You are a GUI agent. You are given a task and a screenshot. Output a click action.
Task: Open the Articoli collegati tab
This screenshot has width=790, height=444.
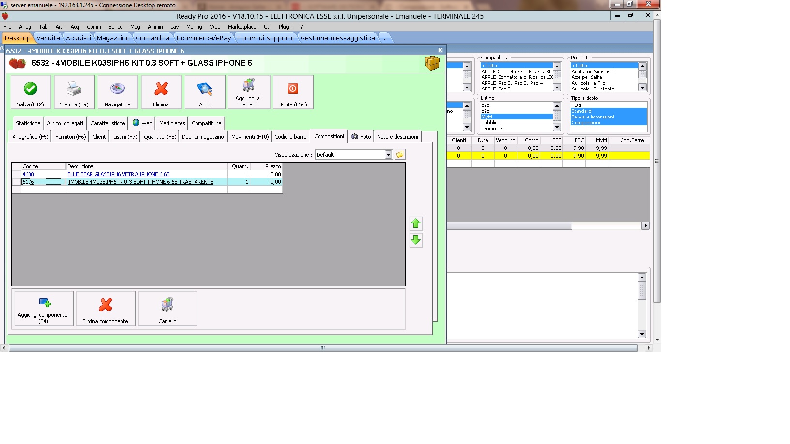65,123
